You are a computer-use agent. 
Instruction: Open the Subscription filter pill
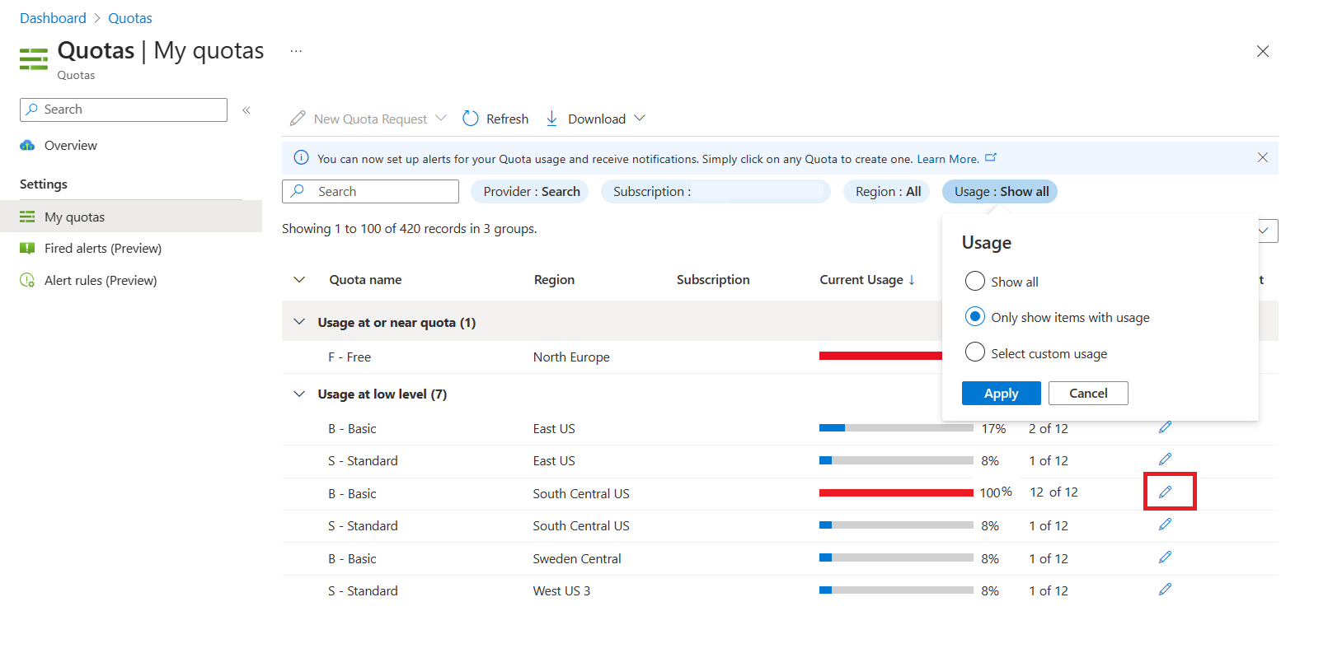(716, 191)
